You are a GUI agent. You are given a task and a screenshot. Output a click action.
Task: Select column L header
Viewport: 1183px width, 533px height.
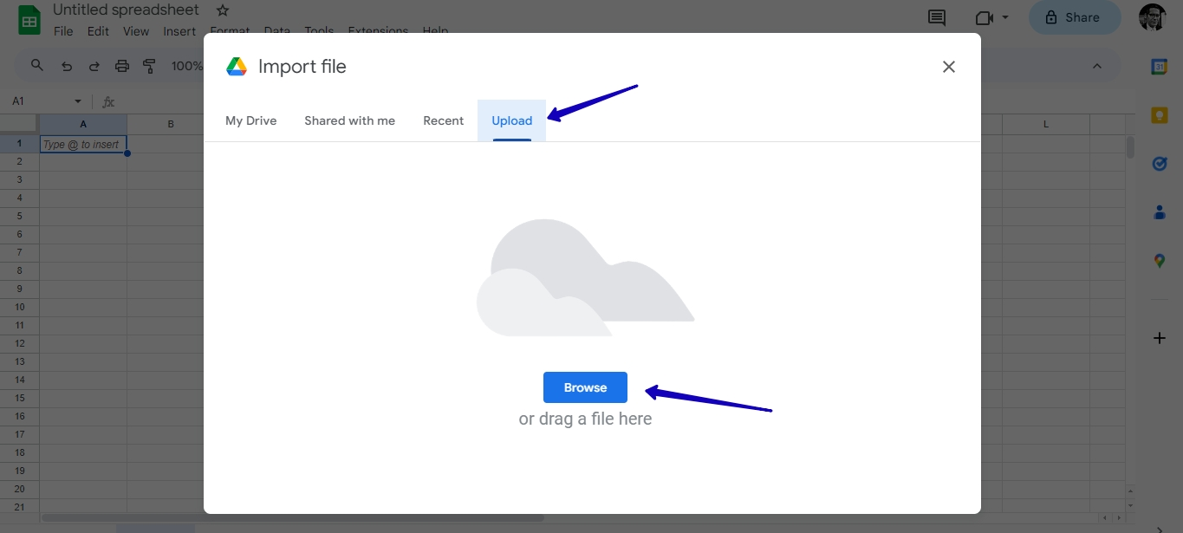point(1046,124)
